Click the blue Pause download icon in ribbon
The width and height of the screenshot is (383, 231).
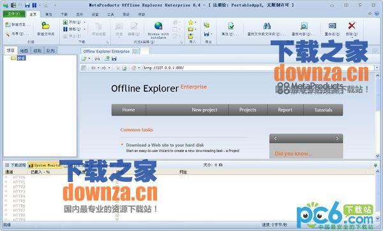pyautogui.click(x=65, y=29)
